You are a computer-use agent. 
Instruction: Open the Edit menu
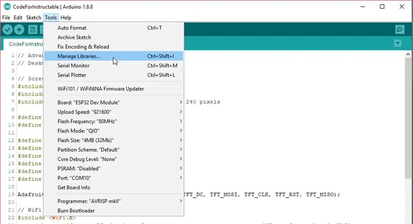point(18,18)
